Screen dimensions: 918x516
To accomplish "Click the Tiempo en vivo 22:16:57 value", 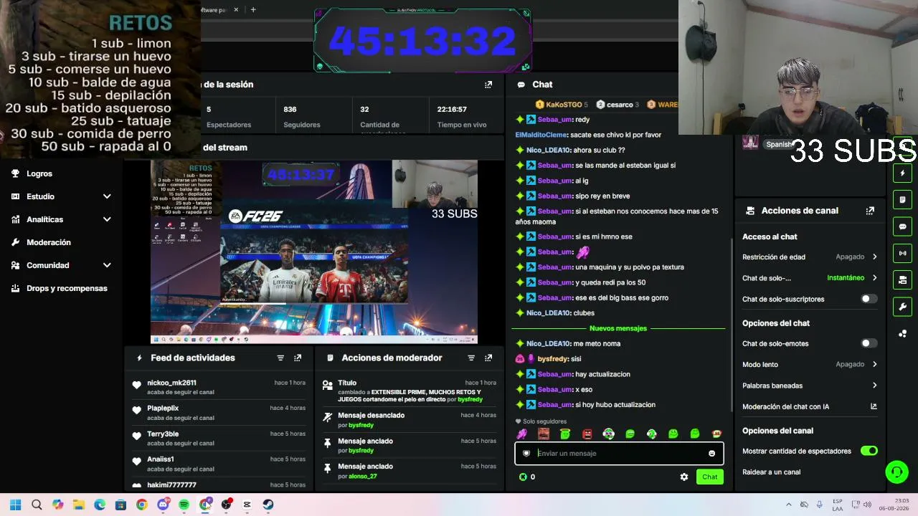I will click(452, 110).
